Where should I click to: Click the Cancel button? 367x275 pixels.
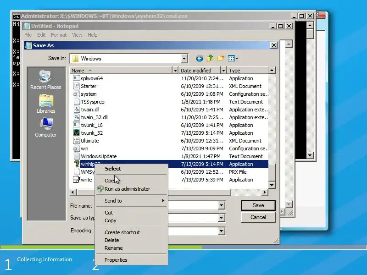point(258,217)
